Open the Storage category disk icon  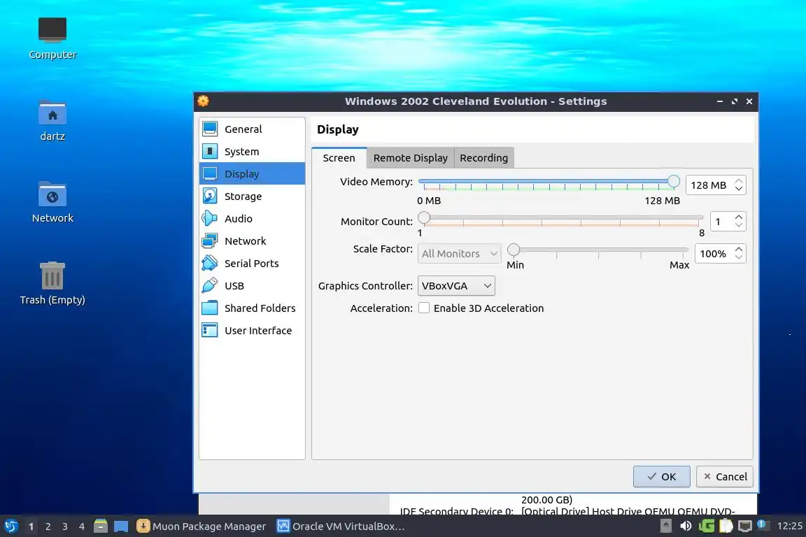point(210,196)
